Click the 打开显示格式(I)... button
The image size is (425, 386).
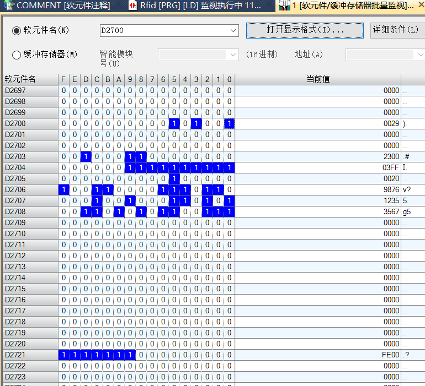click(x=305, y=30)
